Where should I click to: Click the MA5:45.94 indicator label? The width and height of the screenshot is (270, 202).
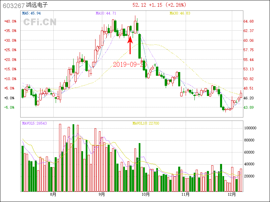(31, 13)
